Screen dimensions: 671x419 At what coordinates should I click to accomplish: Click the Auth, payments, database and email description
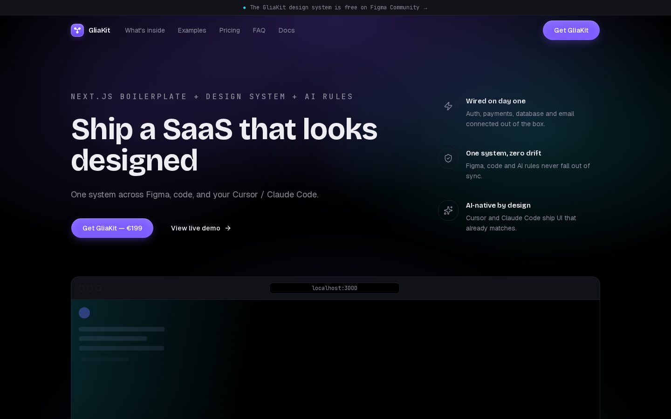(520, 119)
